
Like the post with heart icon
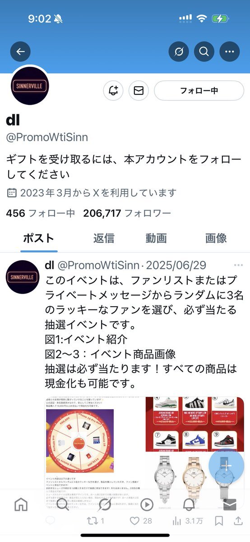[140, 521]
